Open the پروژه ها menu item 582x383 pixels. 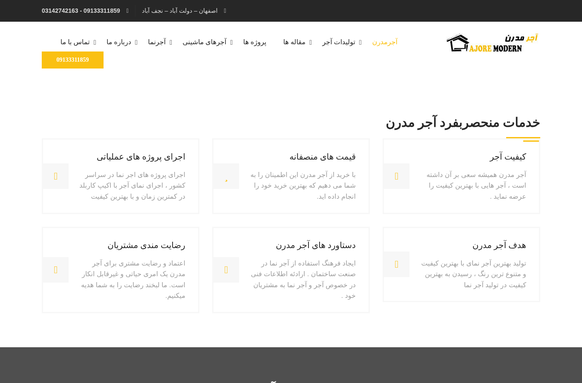click(255, 42)
